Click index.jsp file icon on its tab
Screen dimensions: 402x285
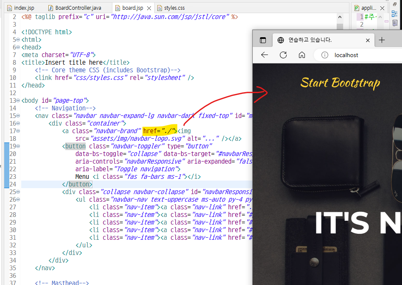pos(9,8)
